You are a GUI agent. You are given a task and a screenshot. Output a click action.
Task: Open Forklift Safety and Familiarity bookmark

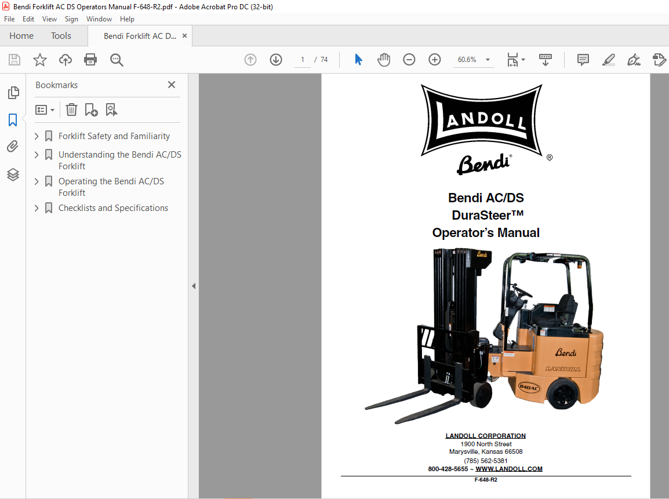tap(114, 136)
